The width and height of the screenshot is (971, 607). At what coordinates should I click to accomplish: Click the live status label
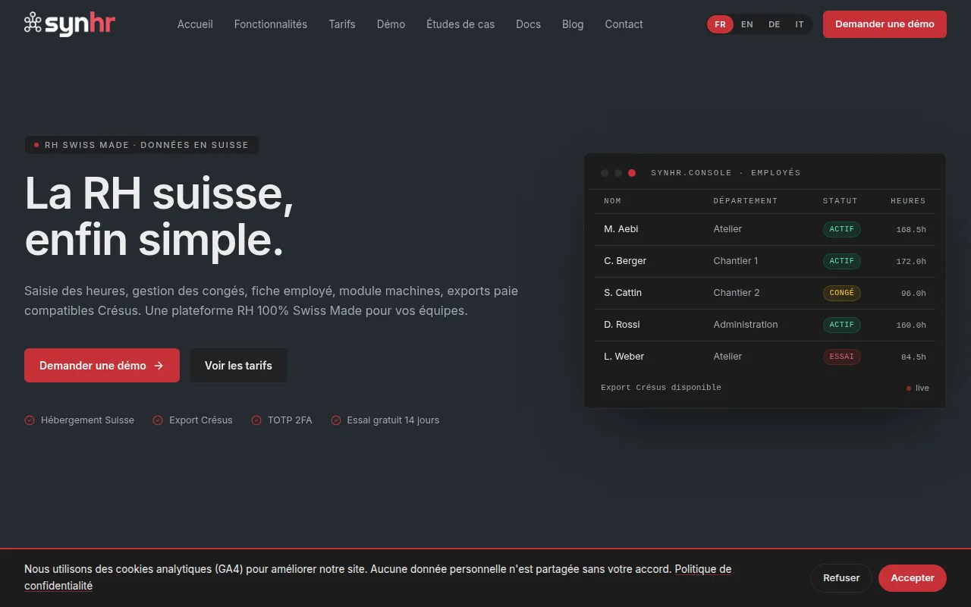tap(922, 388)
